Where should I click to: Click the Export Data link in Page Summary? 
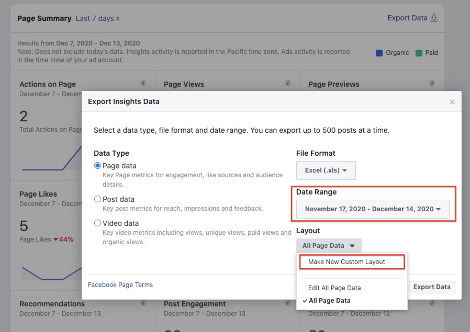point(407,18)
